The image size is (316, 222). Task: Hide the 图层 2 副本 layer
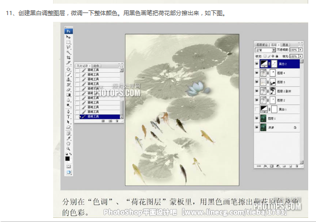point(257,91)
